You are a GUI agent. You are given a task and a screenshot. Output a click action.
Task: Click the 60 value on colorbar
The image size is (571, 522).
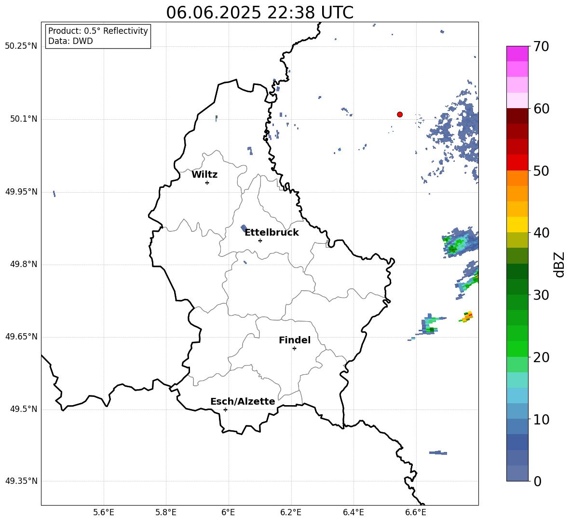click(541, 109)
